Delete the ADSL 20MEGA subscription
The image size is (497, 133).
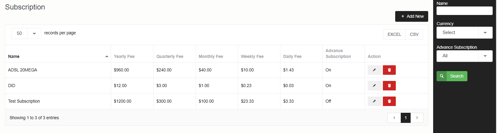[389, 70]
